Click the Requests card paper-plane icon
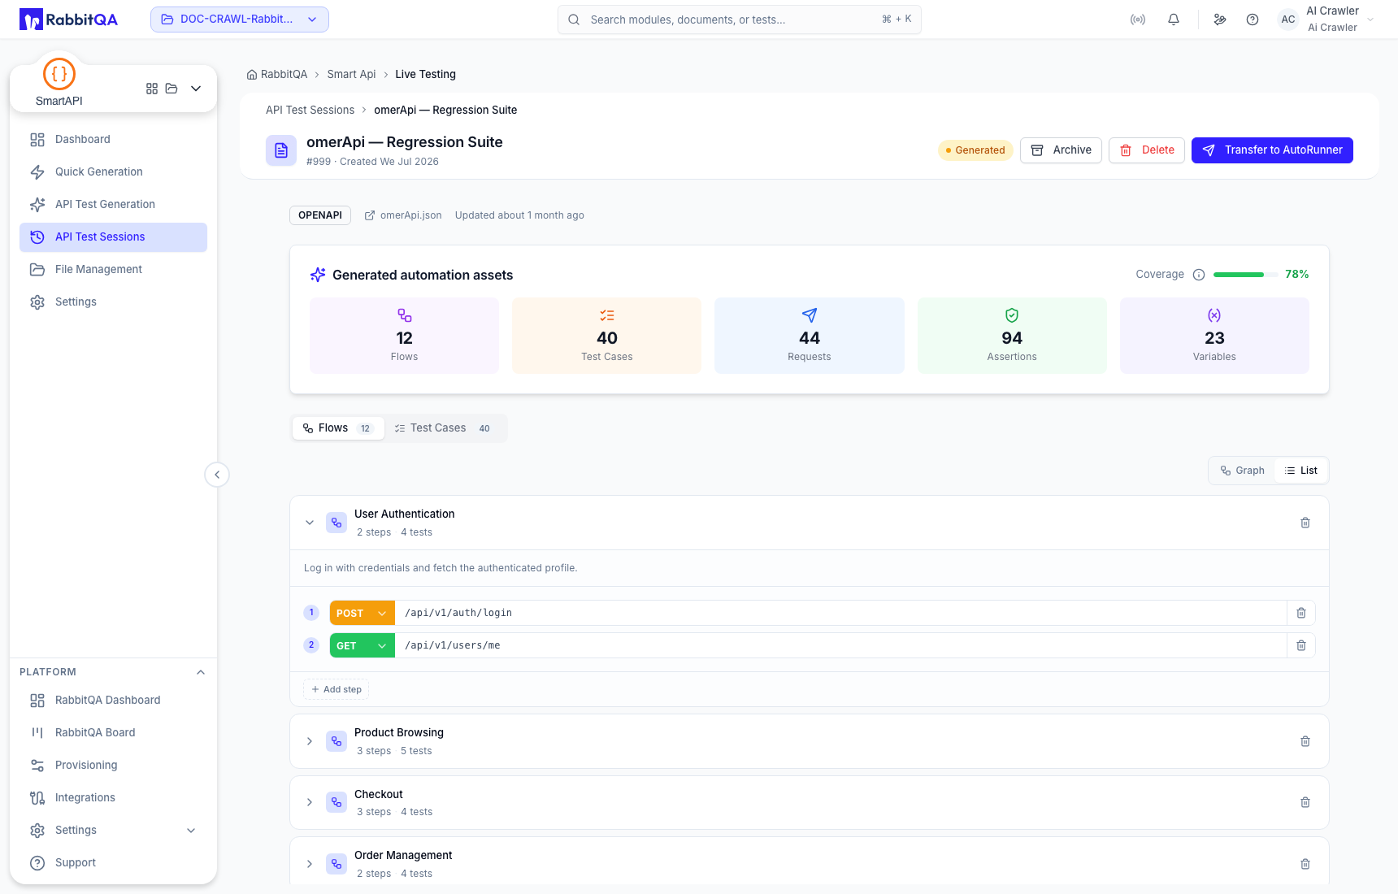1398x894 pixels. [810, 315]
